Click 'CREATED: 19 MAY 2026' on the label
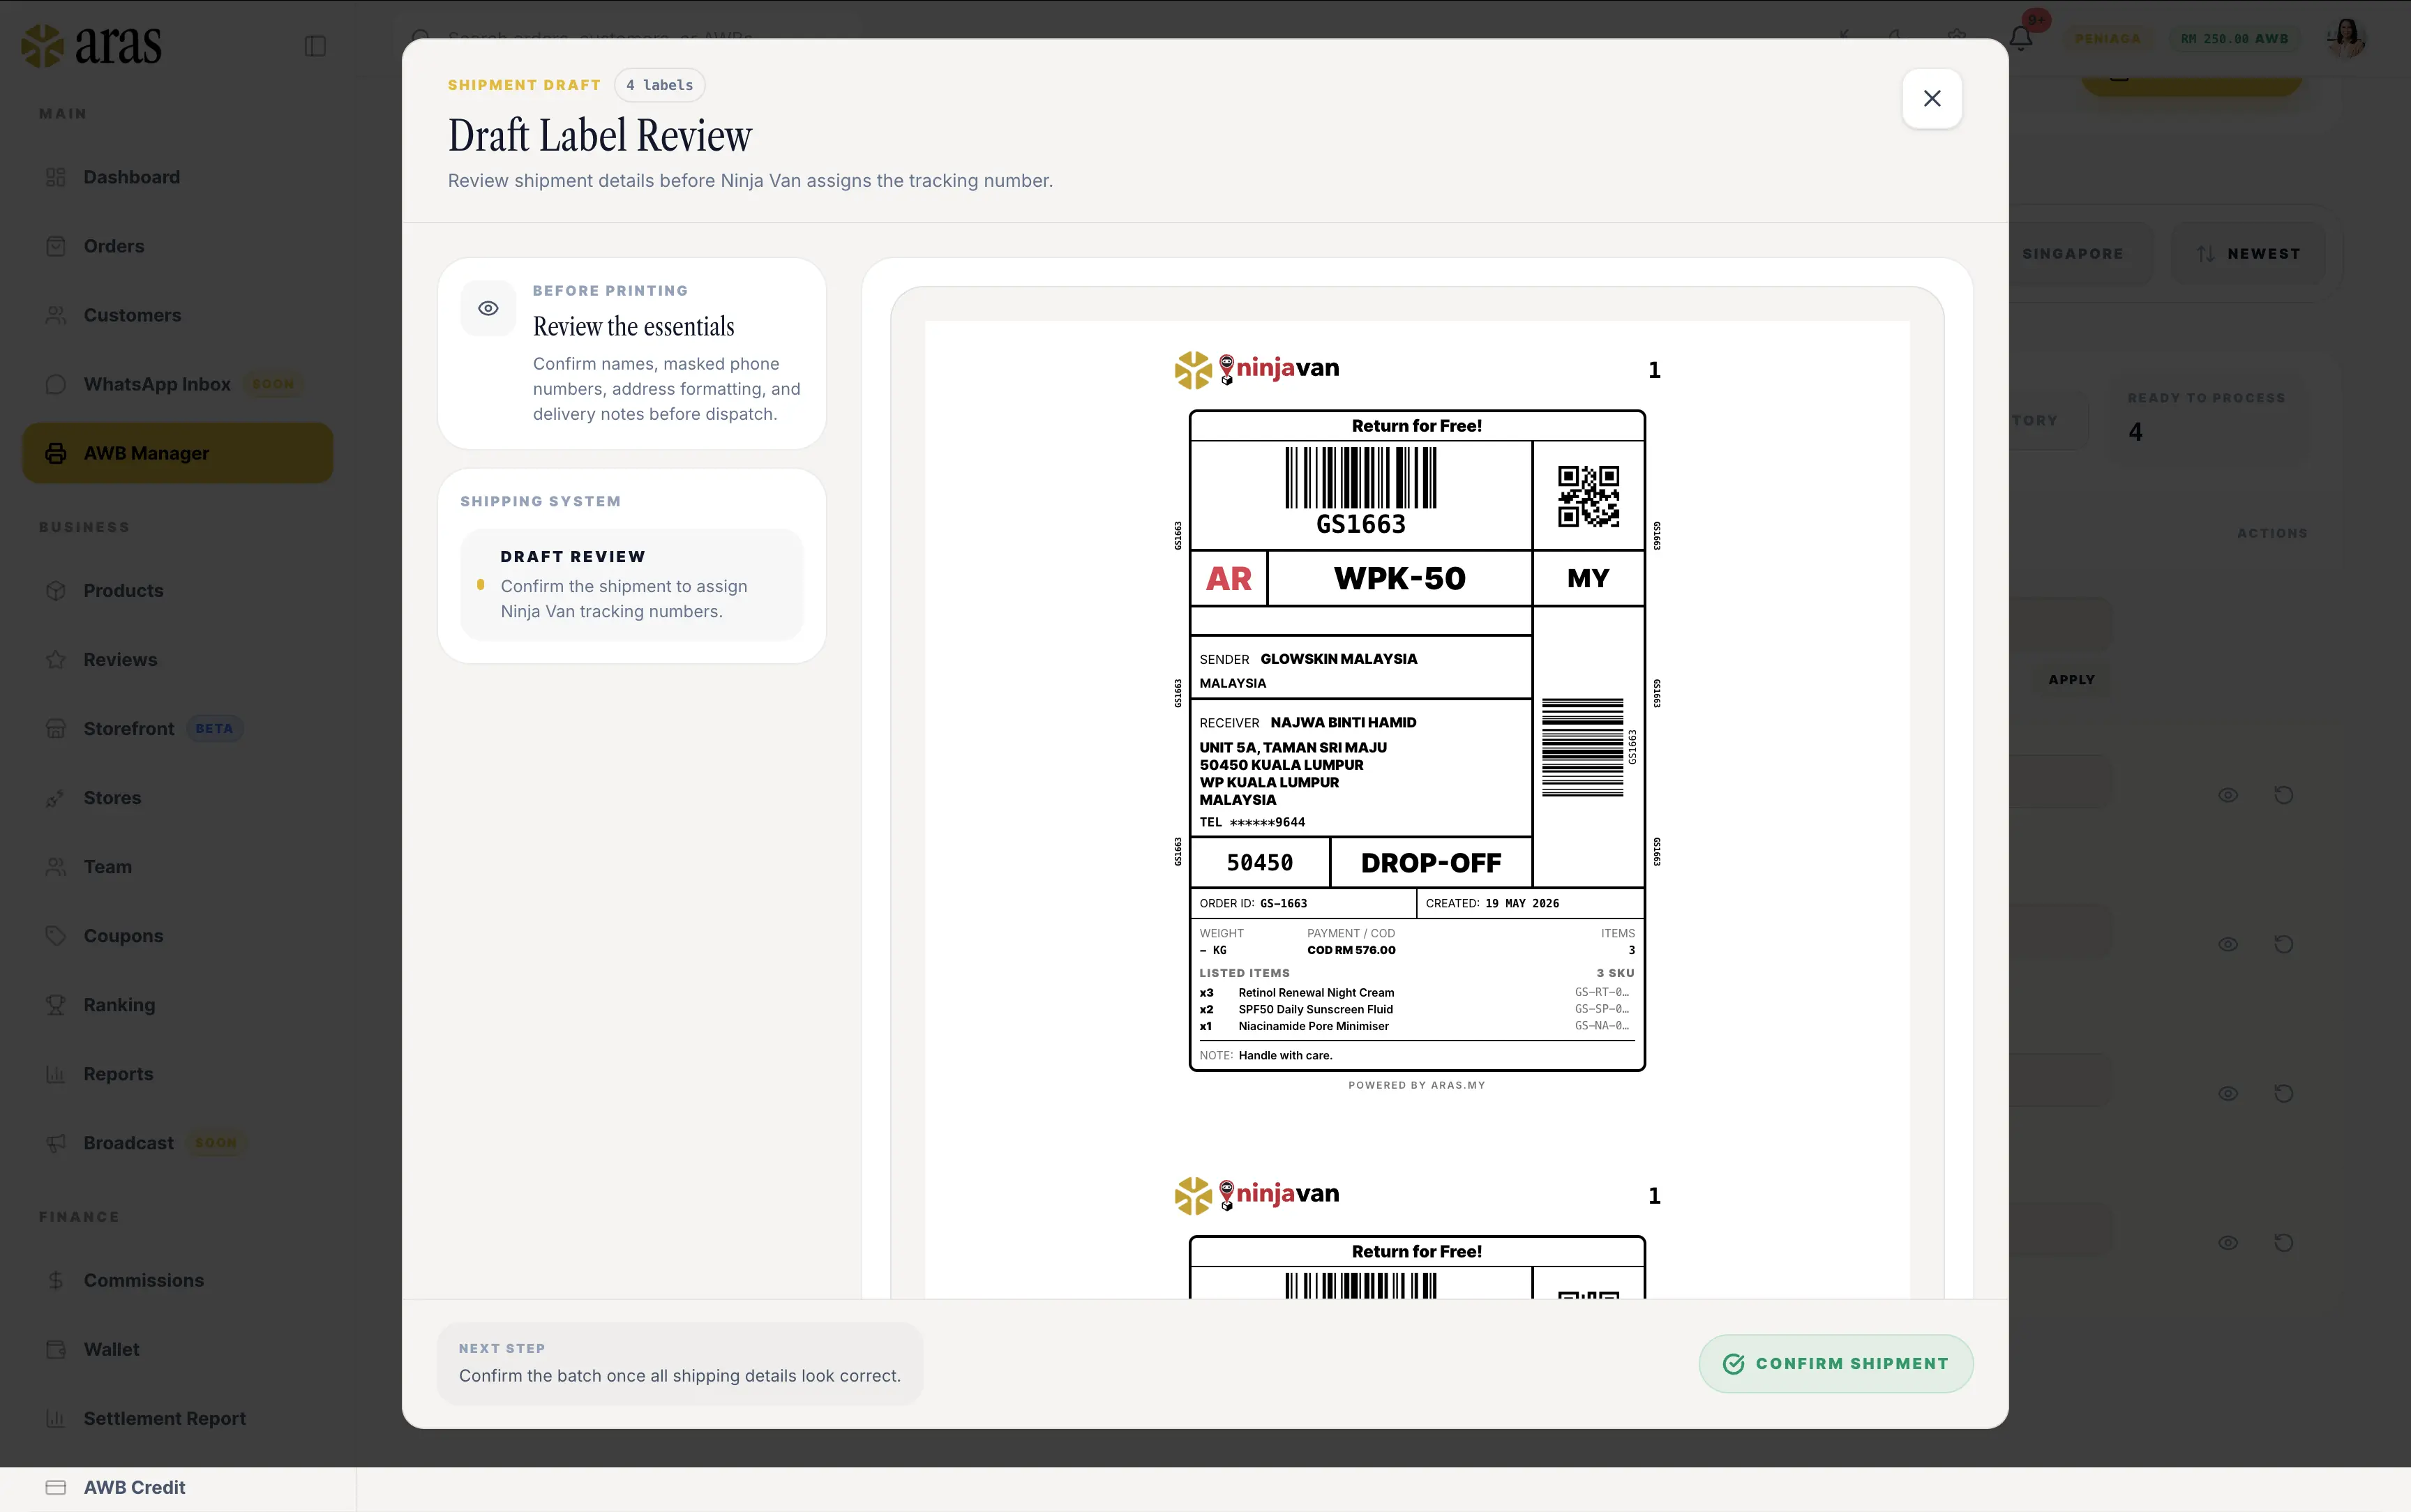The height and width of the screenshot is (1512, 2411). [1492, 904]
